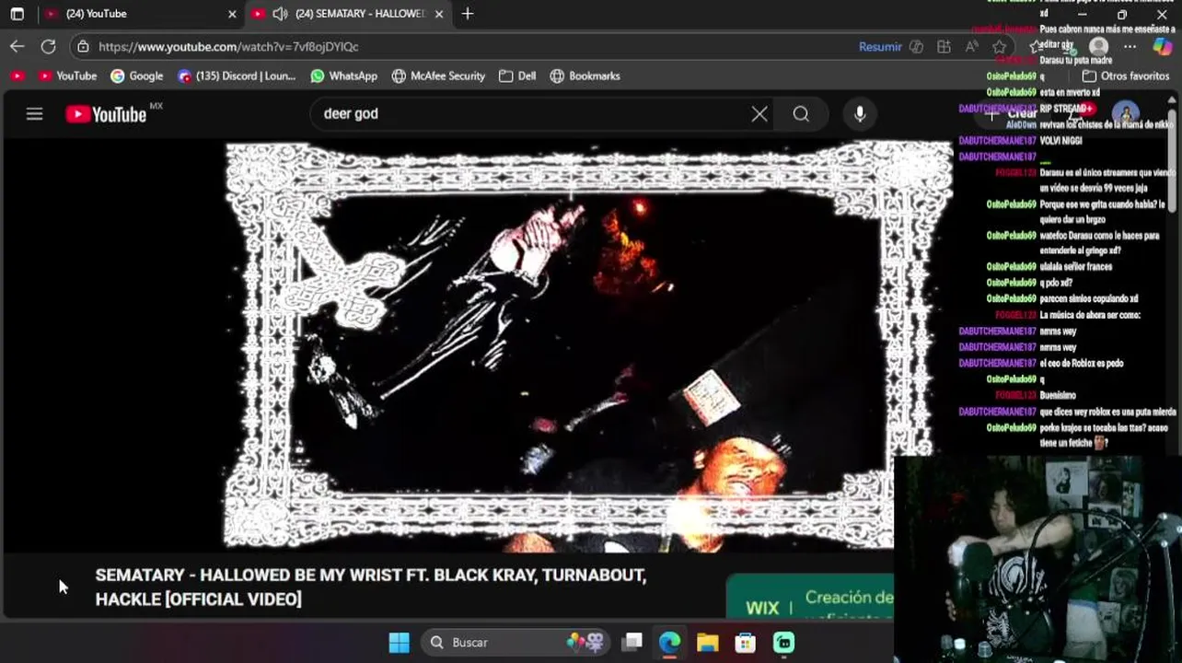The height and width of the screenshot is (663, 1182).
Task: Click the YouTube search magnifier button
Action: 801,114
